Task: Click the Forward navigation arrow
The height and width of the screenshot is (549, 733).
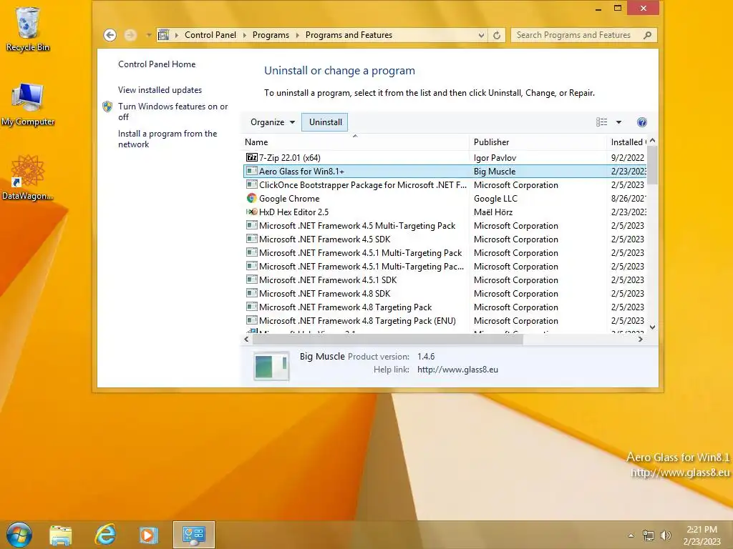Action: point(130,35)
